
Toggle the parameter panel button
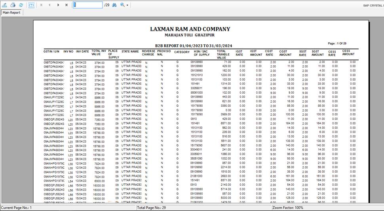(x=31, y=5)
